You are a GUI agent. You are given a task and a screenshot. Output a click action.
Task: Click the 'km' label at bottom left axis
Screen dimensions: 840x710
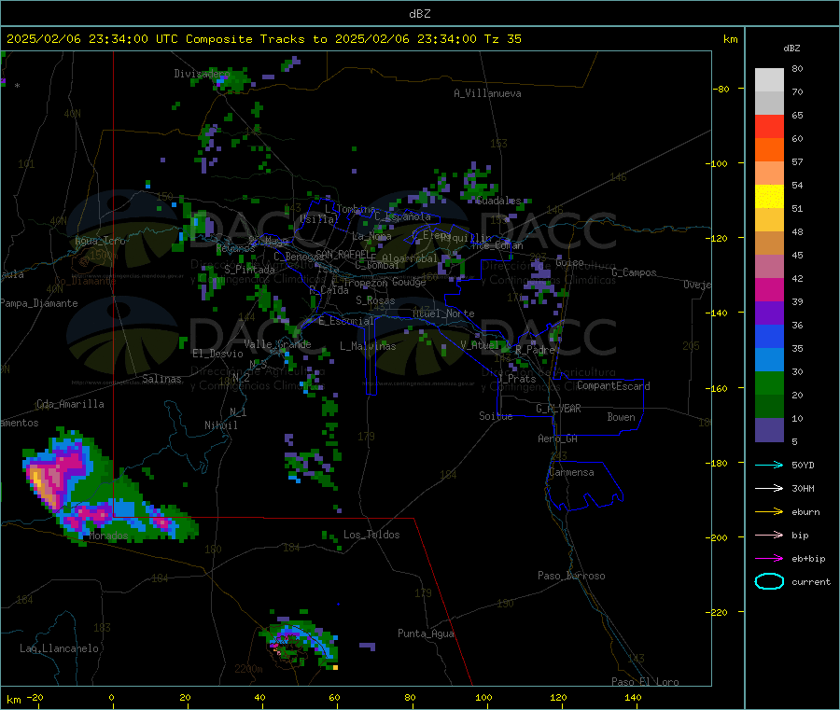click(13, 700)
